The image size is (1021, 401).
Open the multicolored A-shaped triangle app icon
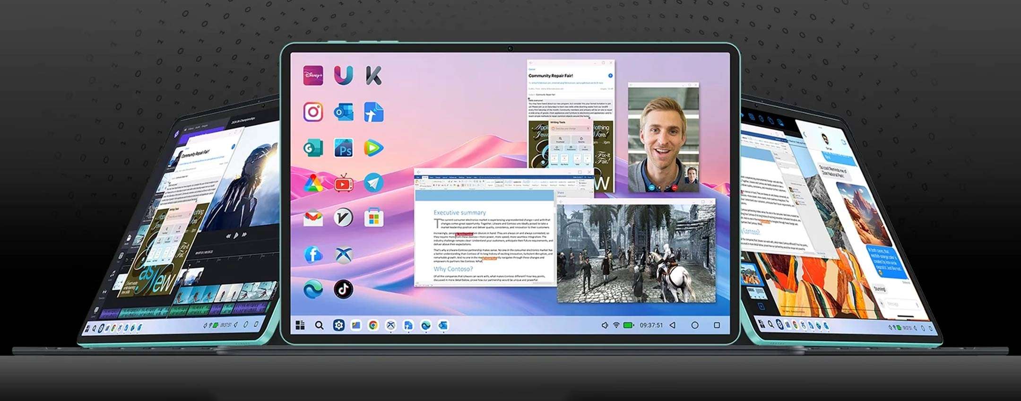(313, 183)
